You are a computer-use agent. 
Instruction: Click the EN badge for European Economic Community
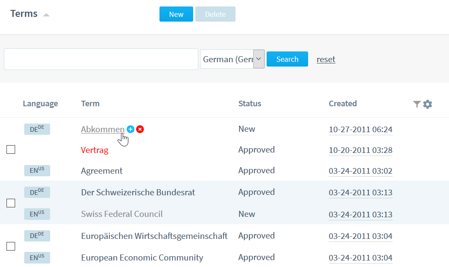[37, 257]
